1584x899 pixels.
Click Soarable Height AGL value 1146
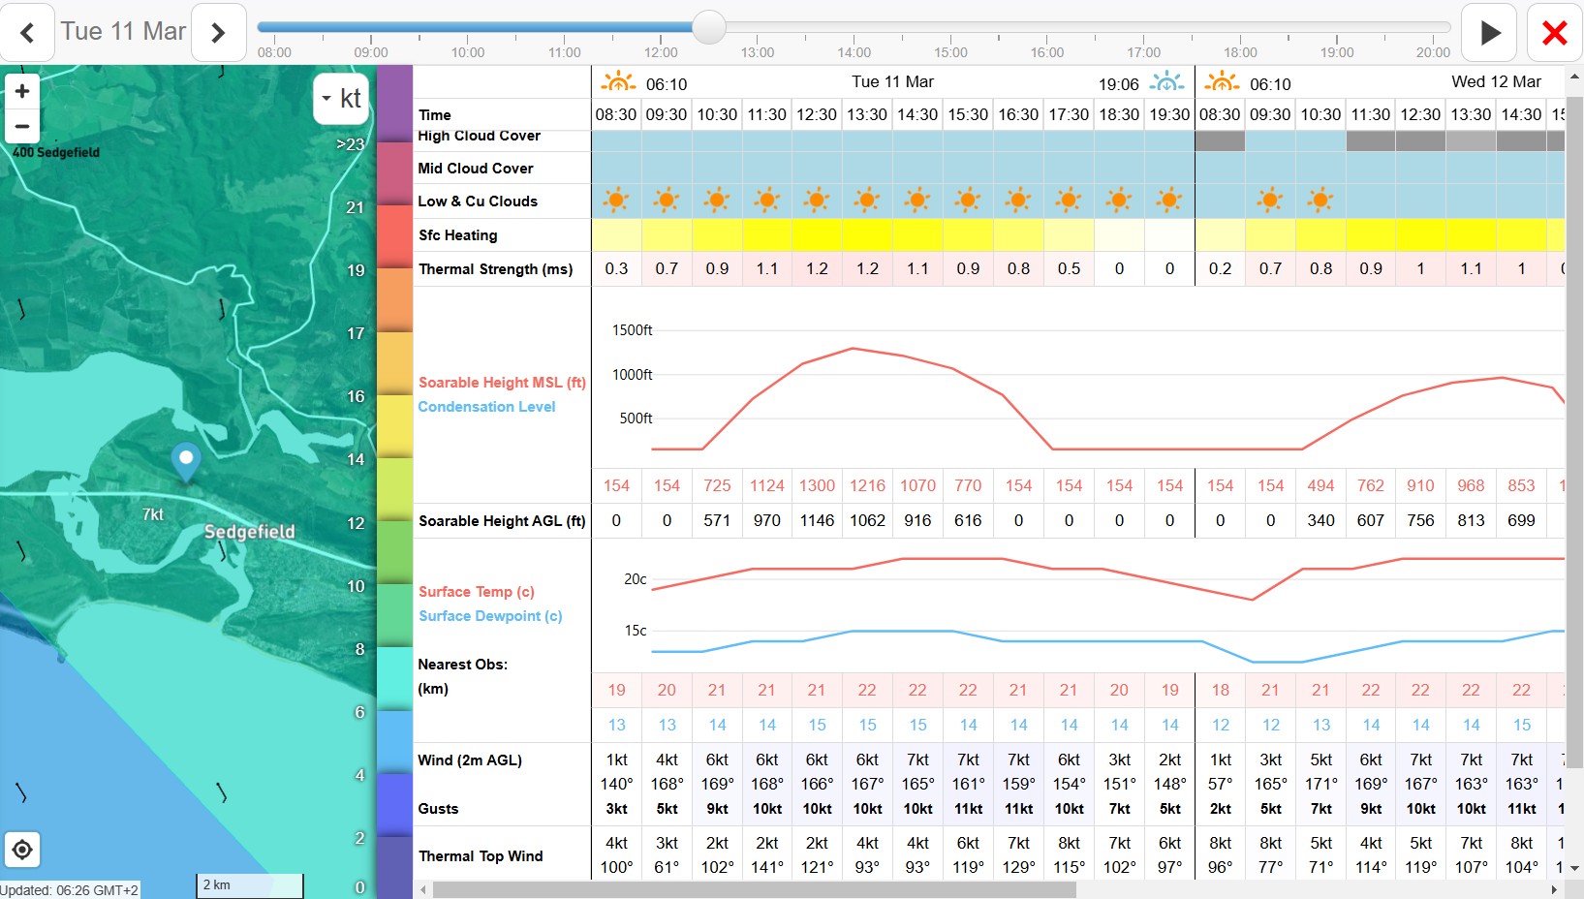click(817, 520)
